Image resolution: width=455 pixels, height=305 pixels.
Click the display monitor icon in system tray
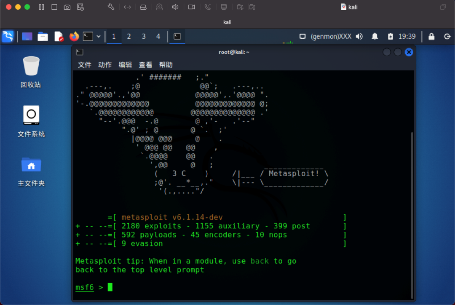point(302,37)
